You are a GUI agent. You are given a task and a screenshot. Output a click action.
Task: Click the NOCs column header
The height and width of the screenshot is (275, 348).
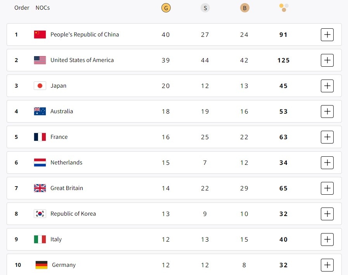click(43, 7)
